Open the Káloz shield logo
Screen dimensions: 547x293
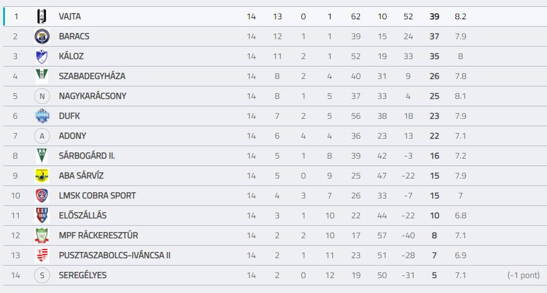tap(42, 57)
